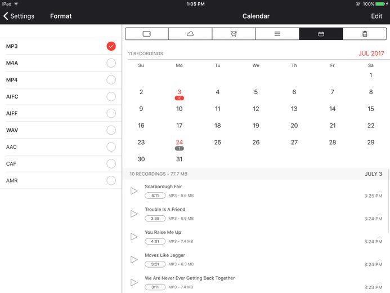Click the 10 RECORDINGS - 77.7 MB header
The height and width of the screenshot is (293, 390).
tap(159, 174)
